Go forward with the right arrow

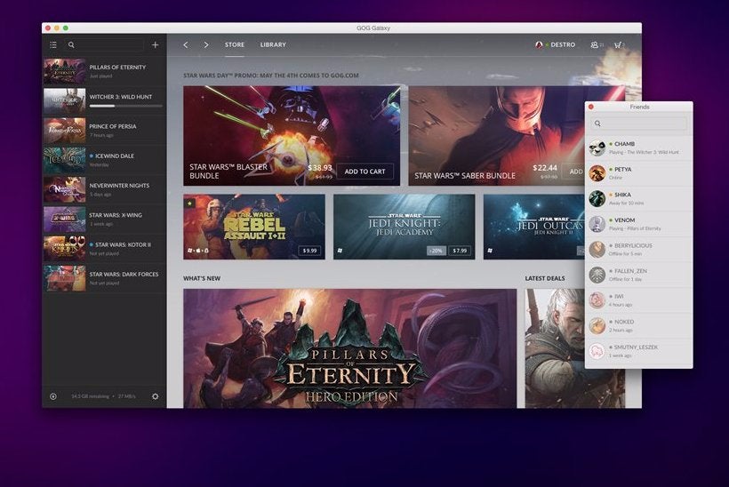pos(206,44)
